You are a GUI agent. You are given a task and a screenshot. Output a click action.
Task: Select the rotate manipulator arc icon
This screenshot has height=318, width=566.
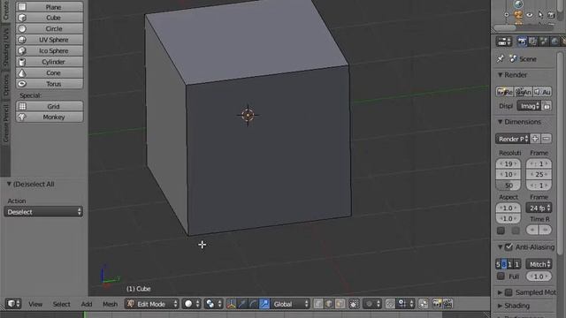(x=253, y=304)
